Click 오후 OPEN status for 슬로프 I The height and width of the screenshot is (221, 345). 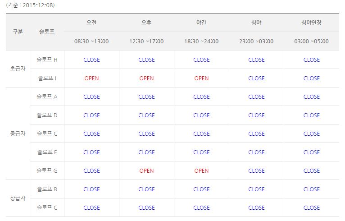pyautogui.click(x=146, y=78)
